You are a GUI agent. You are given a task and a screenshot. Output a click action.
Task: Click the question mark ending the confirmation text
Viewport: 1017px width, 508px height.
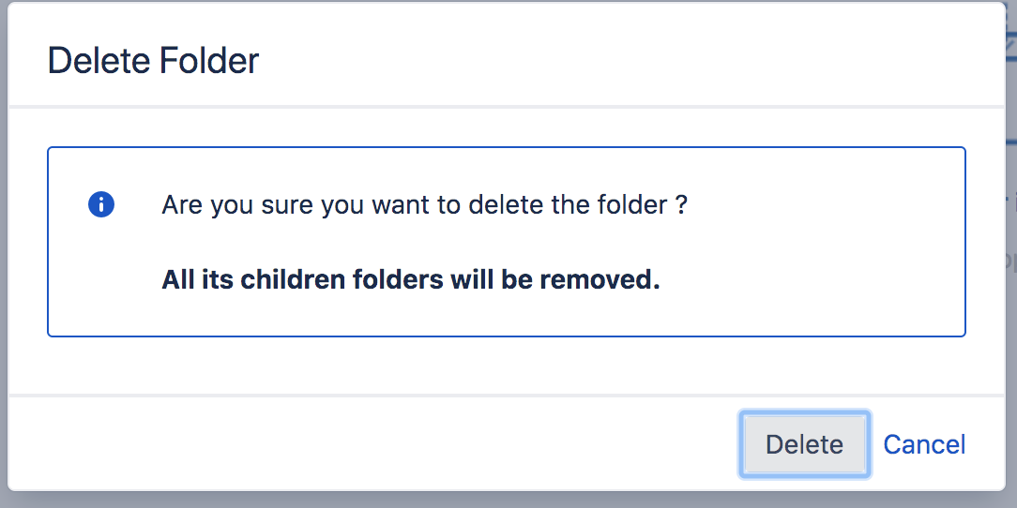click(x=680, y=205)
